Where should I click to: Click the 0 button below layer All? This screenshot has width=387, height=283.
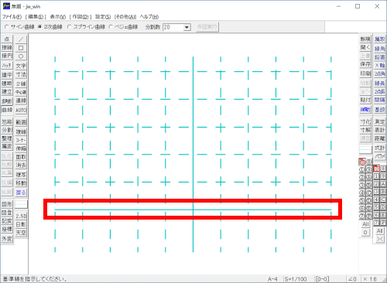[x=365, y=233]
